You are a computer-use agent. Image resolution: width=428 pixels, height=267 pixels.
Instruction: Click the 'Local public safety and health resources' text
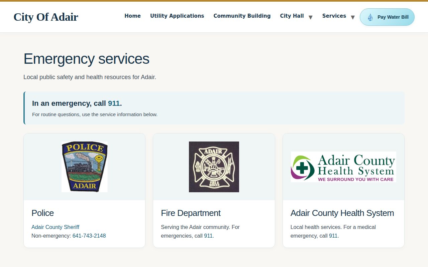90,77
